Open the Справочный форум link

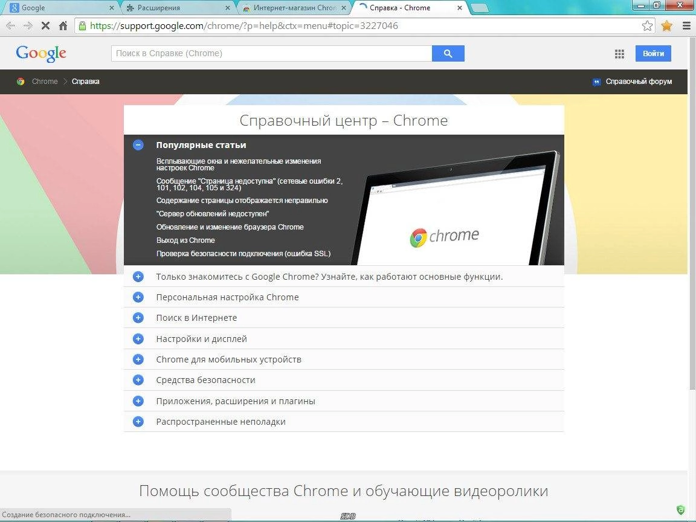[639, 82]
